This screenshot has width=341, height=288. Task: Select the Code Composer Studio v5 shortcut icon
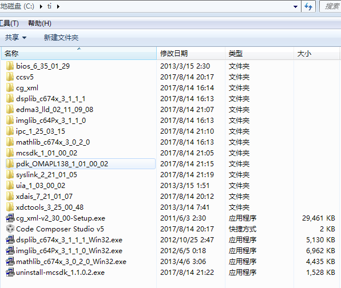(10, 229)
